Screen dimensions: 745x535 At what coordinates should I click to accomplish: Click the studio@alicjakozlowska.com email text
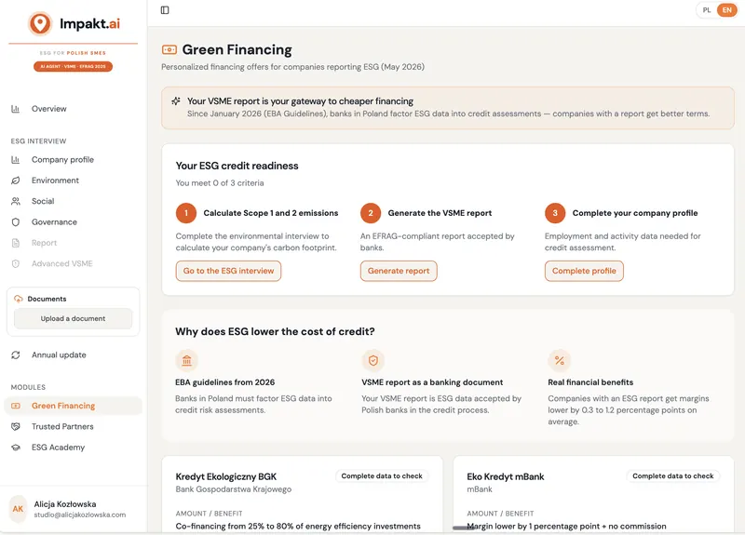coord(80,515)
